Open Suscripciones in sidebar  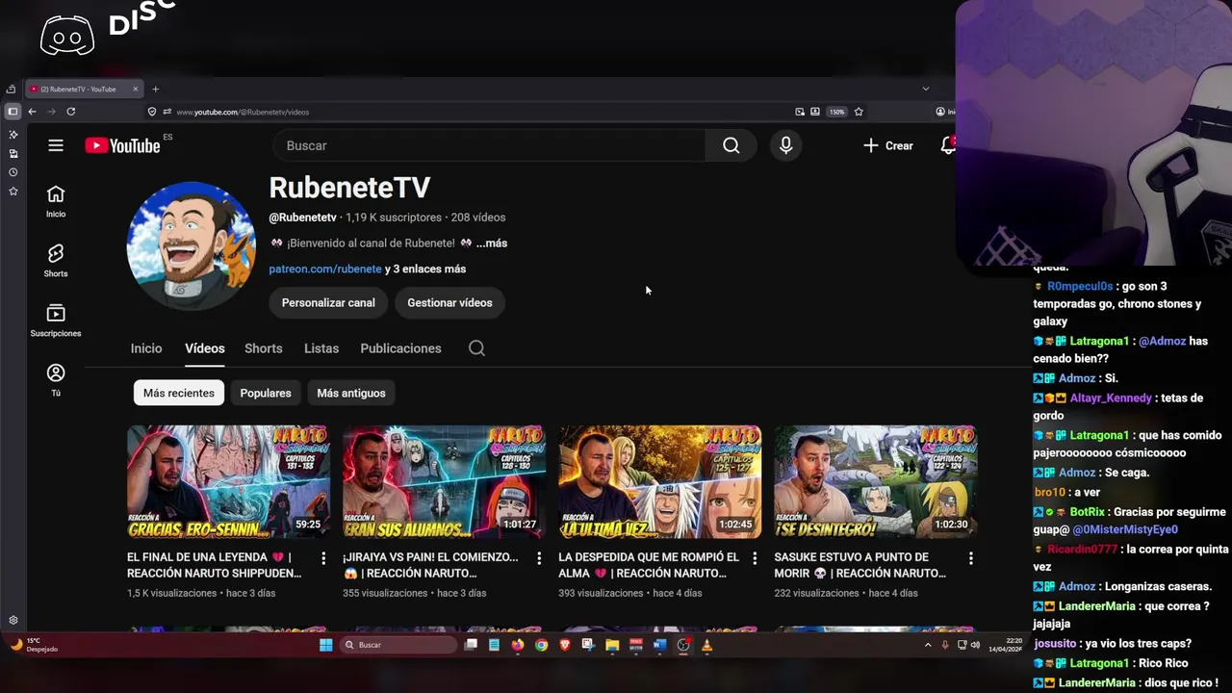56,321
